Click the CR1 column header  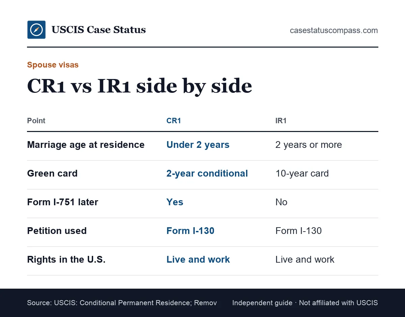pyautogui.click(x=173, y=121)
